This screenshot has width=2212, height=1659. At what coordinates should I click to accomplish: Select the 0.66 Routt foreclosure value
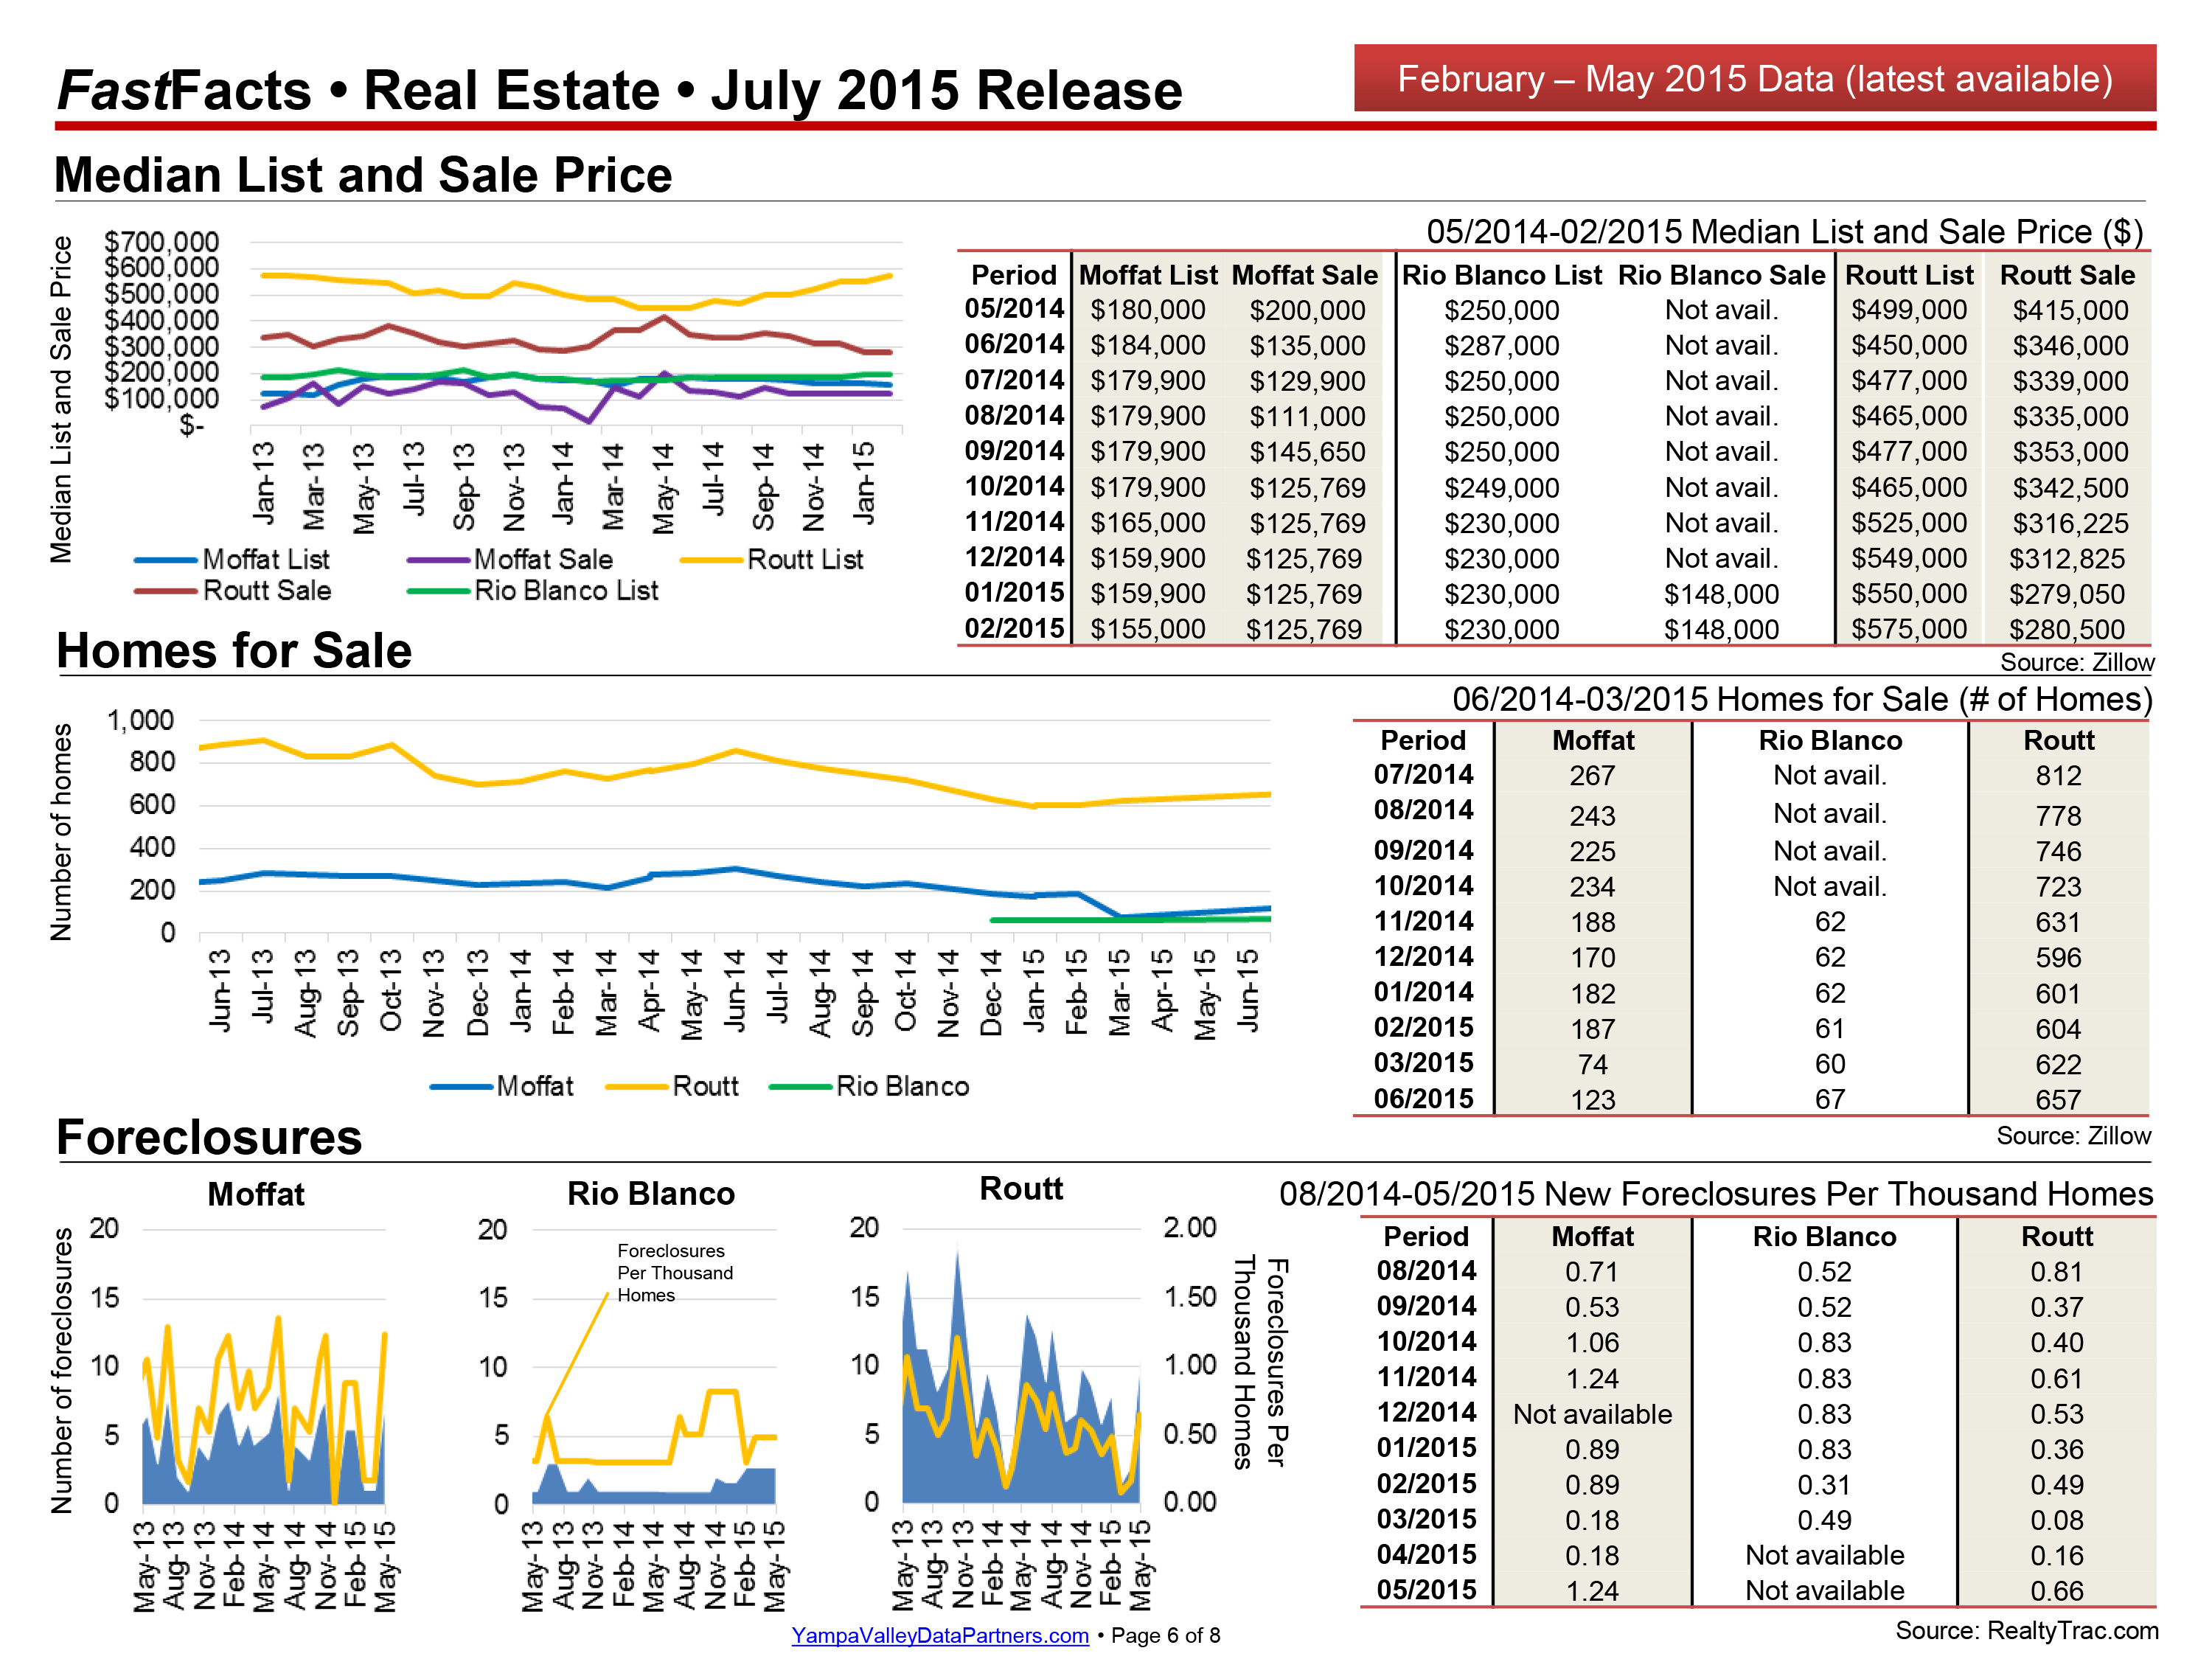(2057, 1591)
